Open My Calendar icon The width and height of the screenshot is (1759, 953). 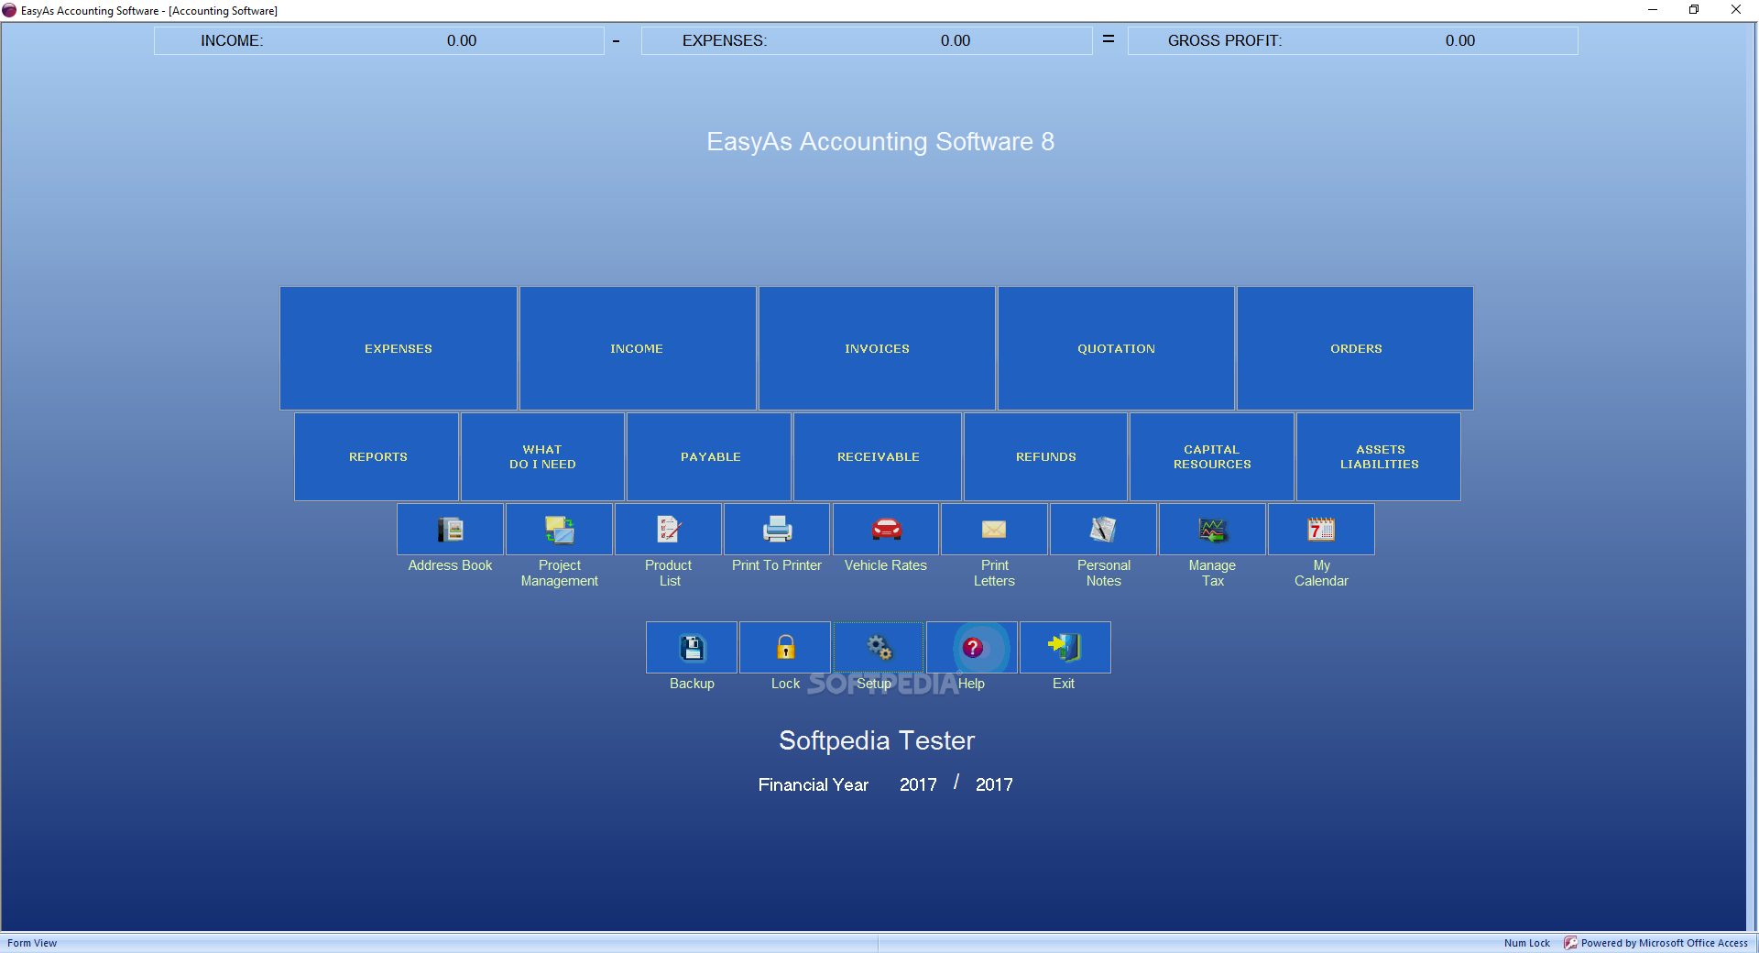1321,529
